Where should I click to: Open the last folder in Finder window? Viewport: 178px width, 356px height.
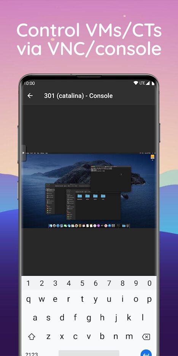point(103,196)
